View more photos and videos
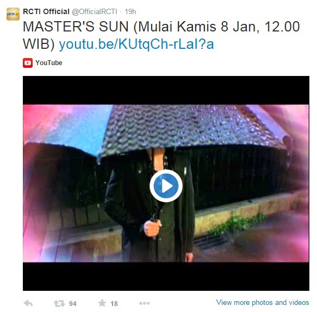The height and width of the screenshot is (312, 317). click(x=263, y=302)
